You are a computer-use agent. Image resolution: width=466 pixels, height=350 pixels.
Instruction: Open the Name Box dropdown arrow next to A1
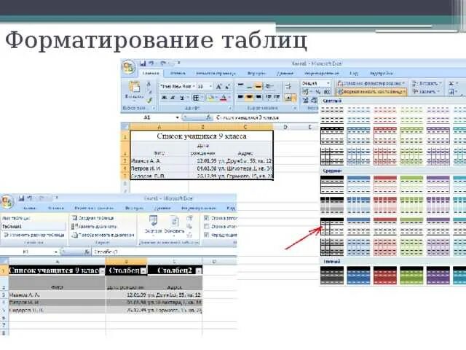(x=177, y=118)
